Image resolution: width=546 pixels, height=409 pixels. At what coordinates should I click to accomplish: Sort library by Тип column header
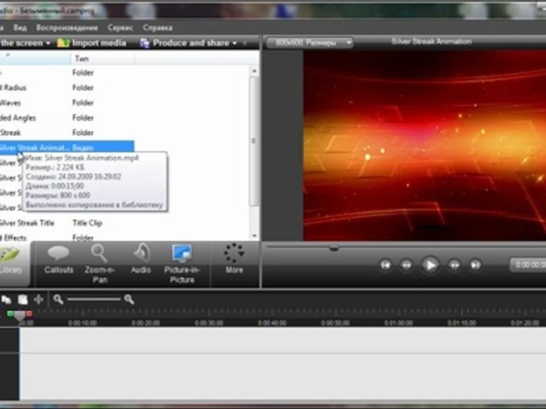click(x=102, y=59)
